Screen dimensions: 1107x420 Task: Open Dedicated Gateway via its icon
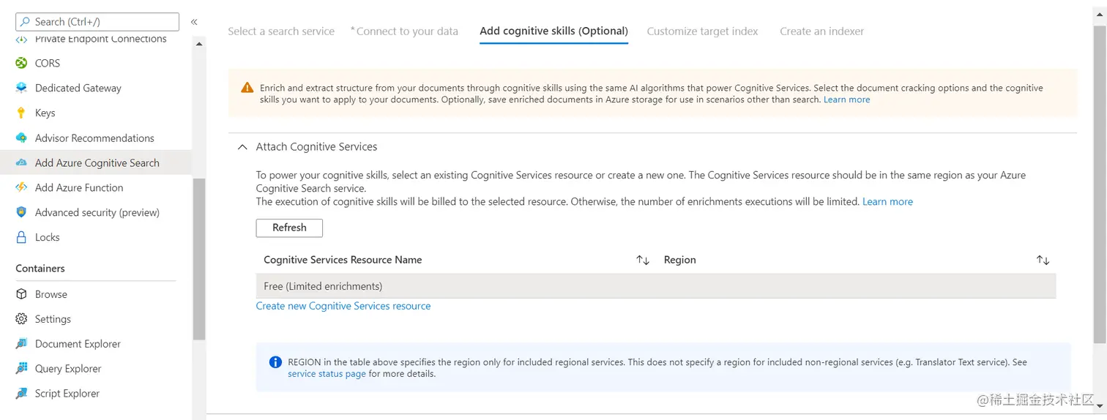[21, 88]
